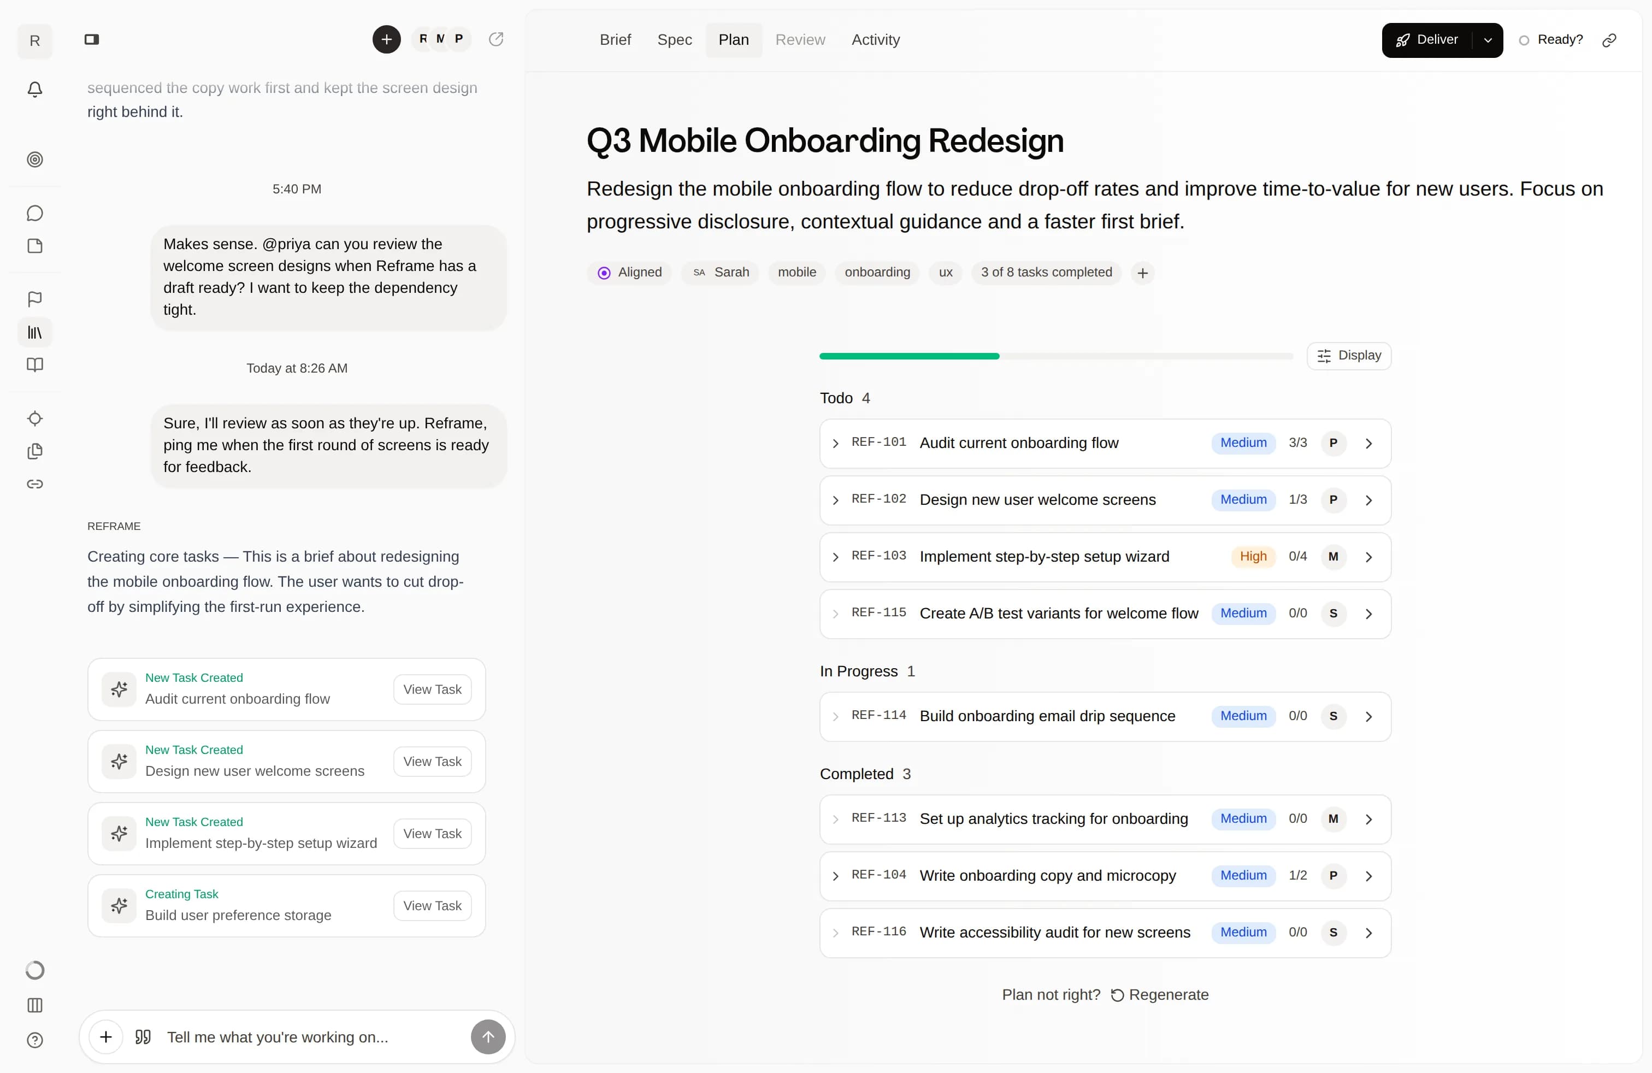This screenshot has height=1073, width=1652.
Task: Copy link icon next to Ready?
Action: pyautogui.click(x=1609, y=39)
